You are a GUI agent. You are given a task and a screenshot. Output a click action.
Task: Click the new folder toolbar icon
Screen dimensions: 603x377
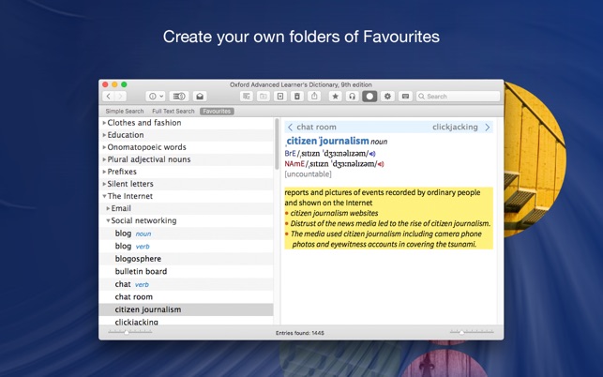coord(264,97)
